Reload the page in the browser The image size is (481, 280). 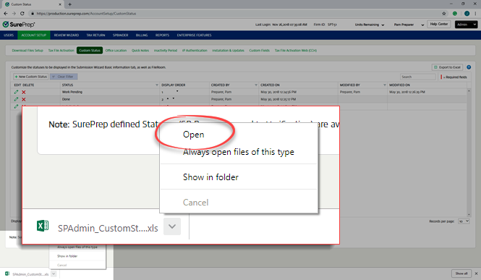(x=22, y=14)
